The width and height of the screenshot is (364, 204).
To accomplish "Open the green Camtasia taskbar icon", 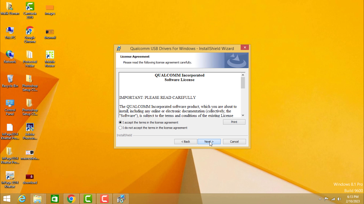I will (88, 199).
